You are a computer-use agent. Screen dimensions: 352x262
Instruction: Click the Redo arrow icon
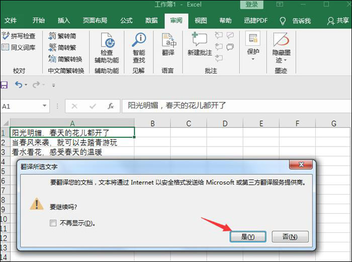(36, 85)
